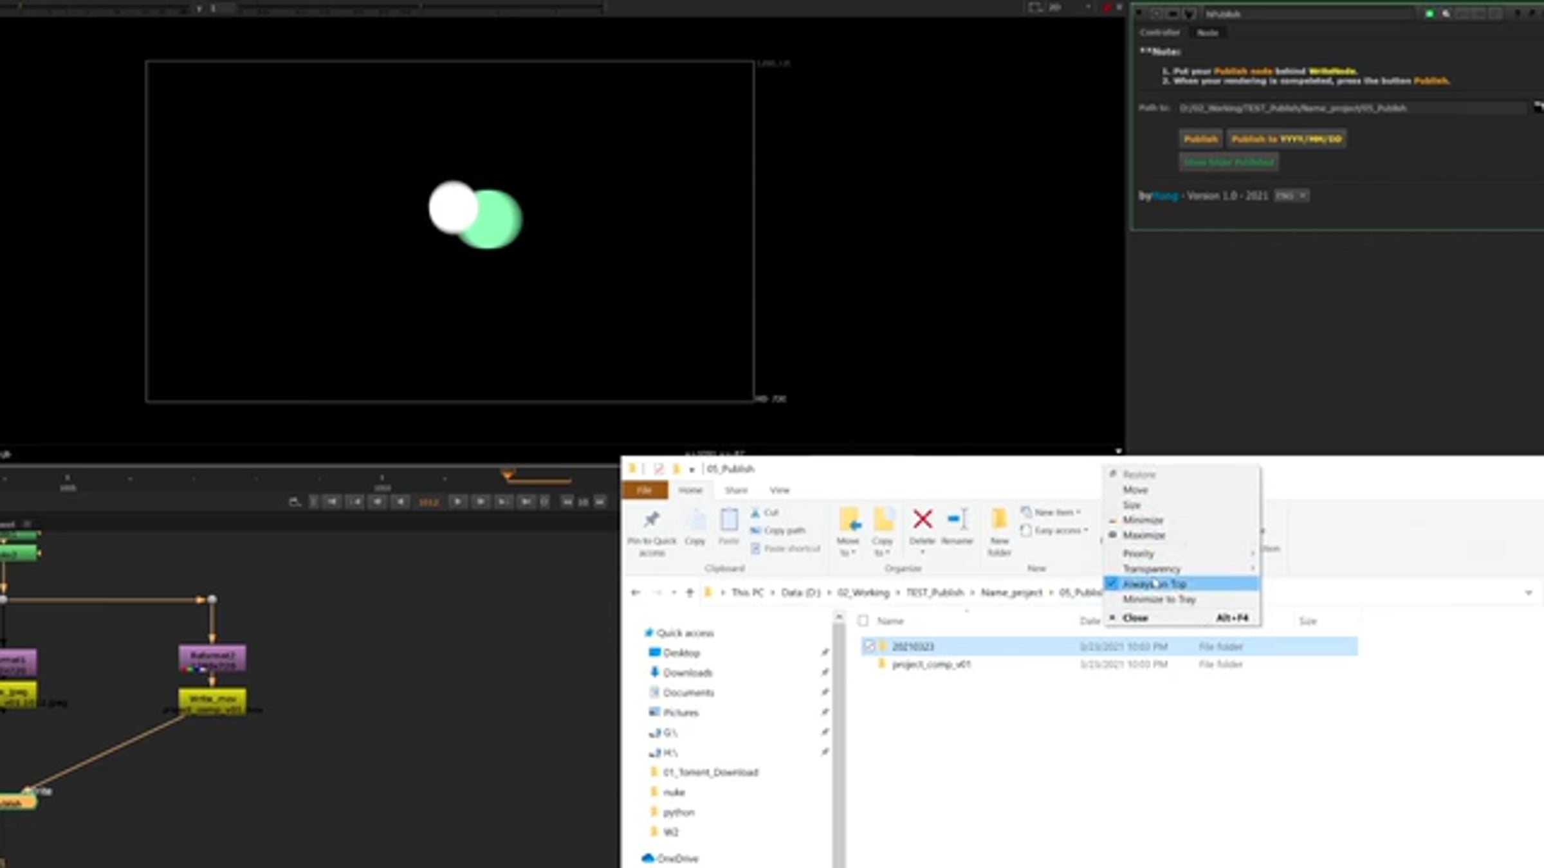The height and width of the screenshot is (868, 1544).
Task: Click the green swatch in hPublish header
Action: click(x=1429, y=14)
